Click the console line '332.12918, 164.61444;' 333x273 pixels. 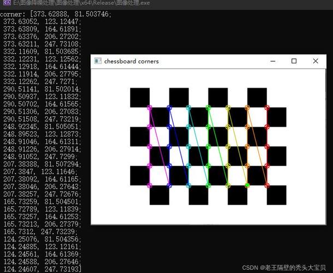[42, 67]
